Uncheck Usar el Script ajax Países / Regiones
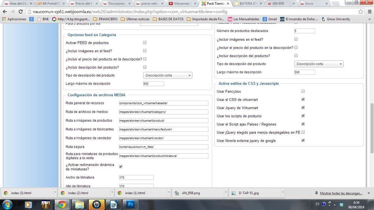The width and height of the screenshot is (374, 210). click(x=303, y=124)
